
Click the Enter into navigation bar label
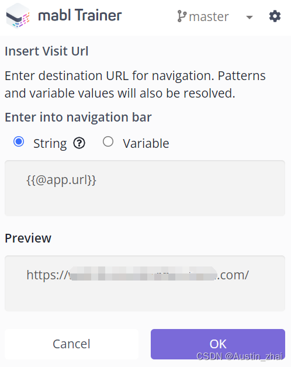pos(78,117)
